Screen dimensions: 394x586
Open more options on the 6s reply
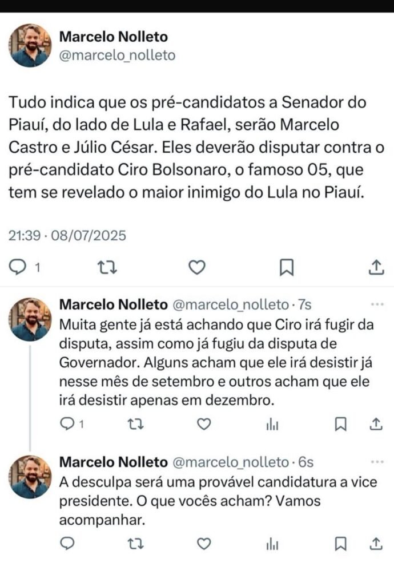pos(377,462)
